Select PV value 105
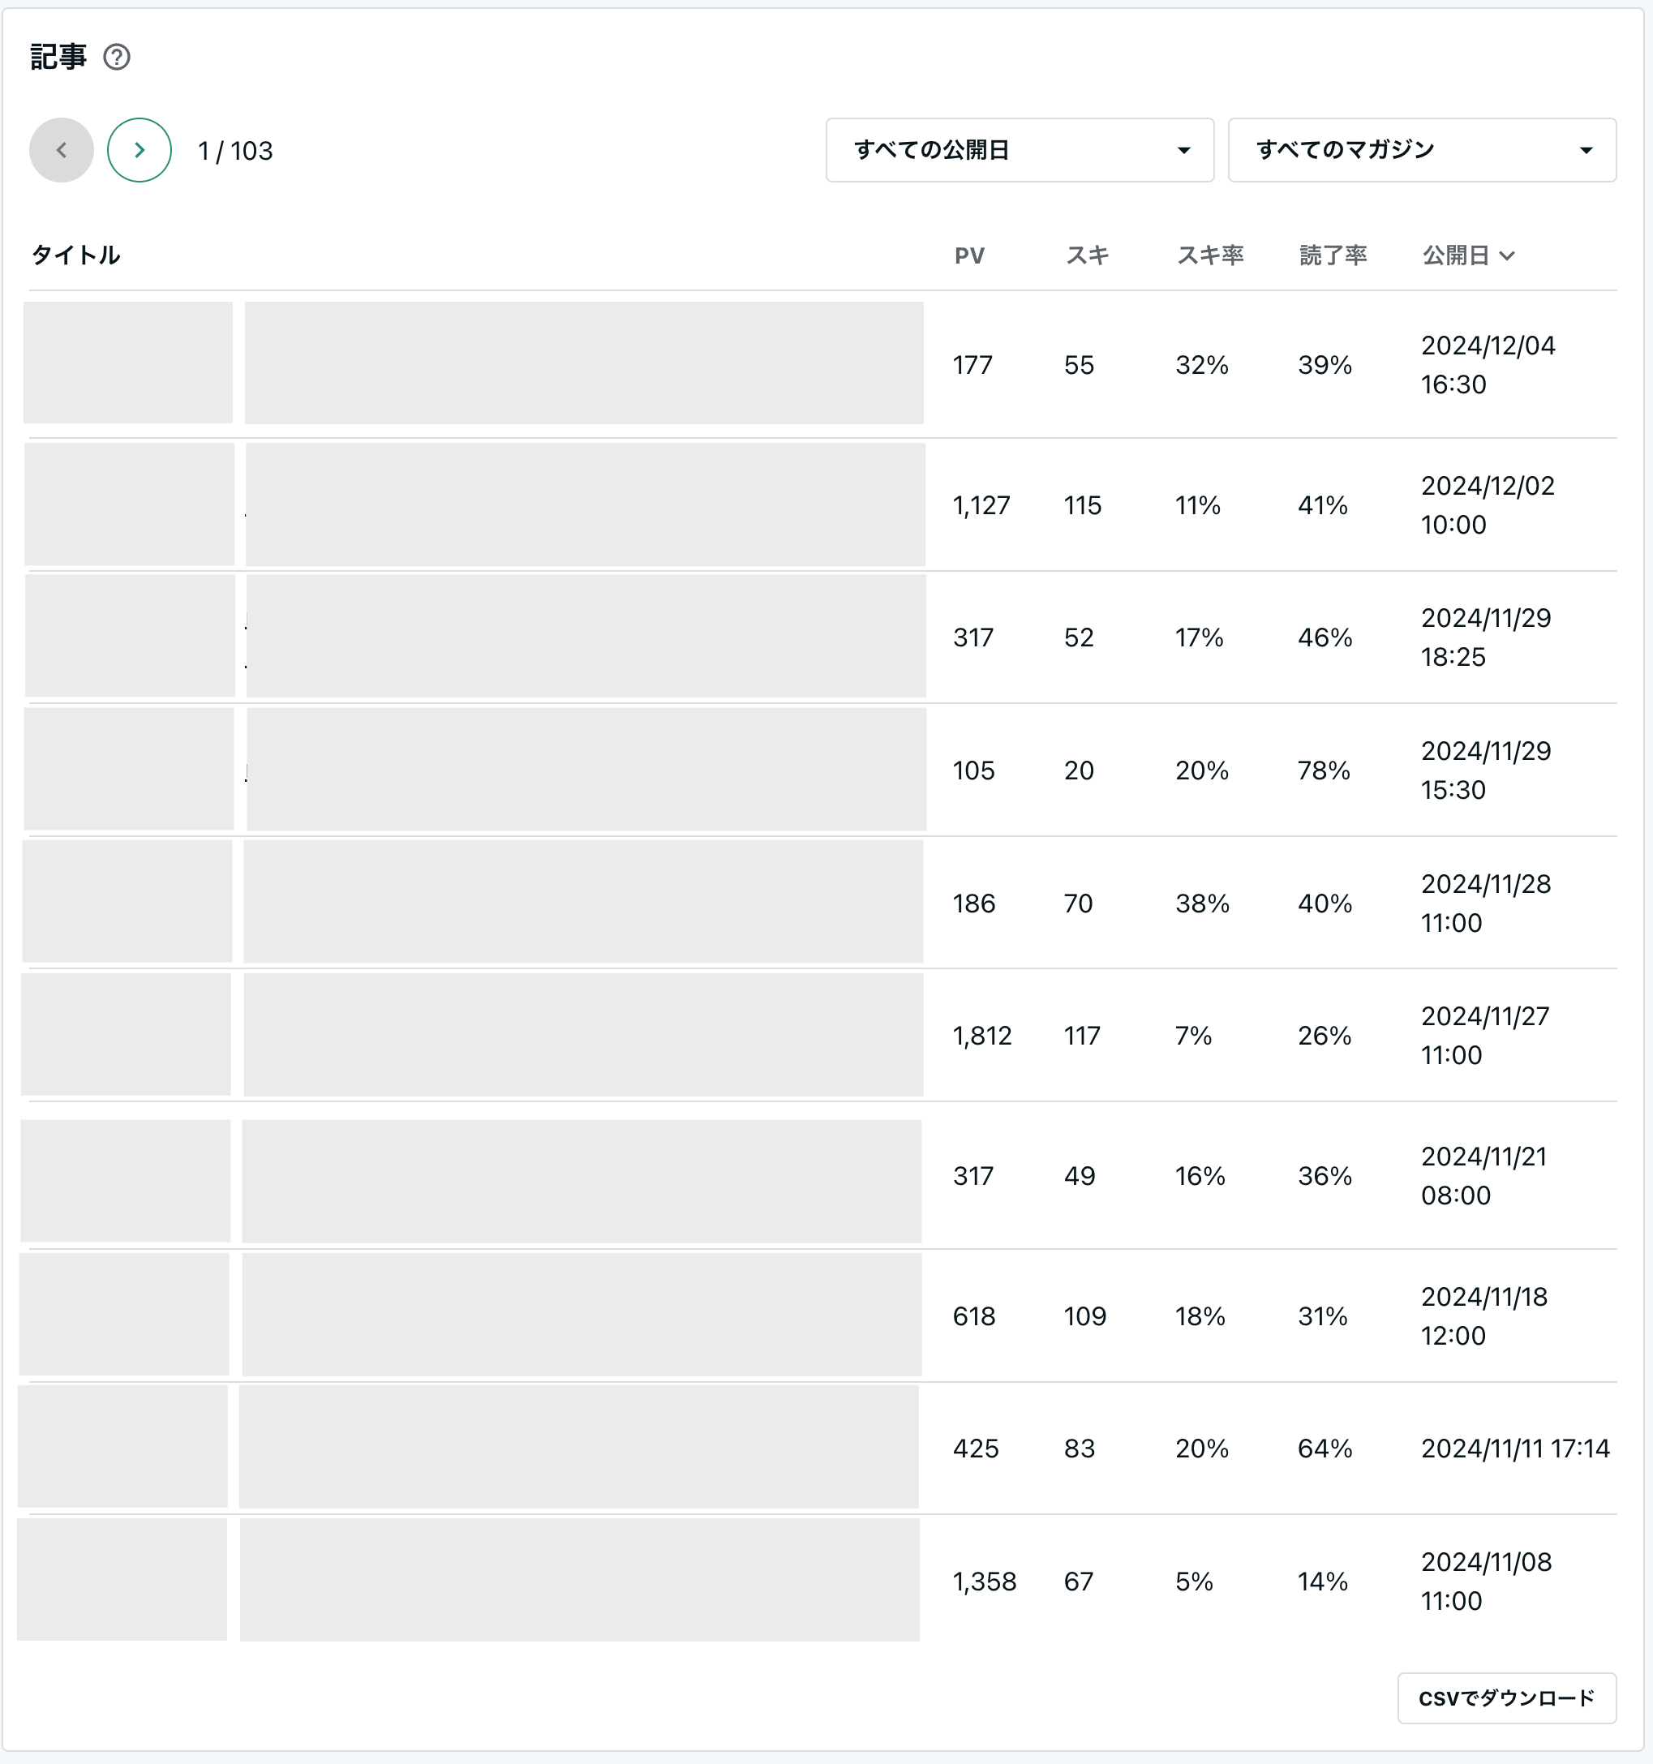1653x1764 pixels. coord(973,770)
